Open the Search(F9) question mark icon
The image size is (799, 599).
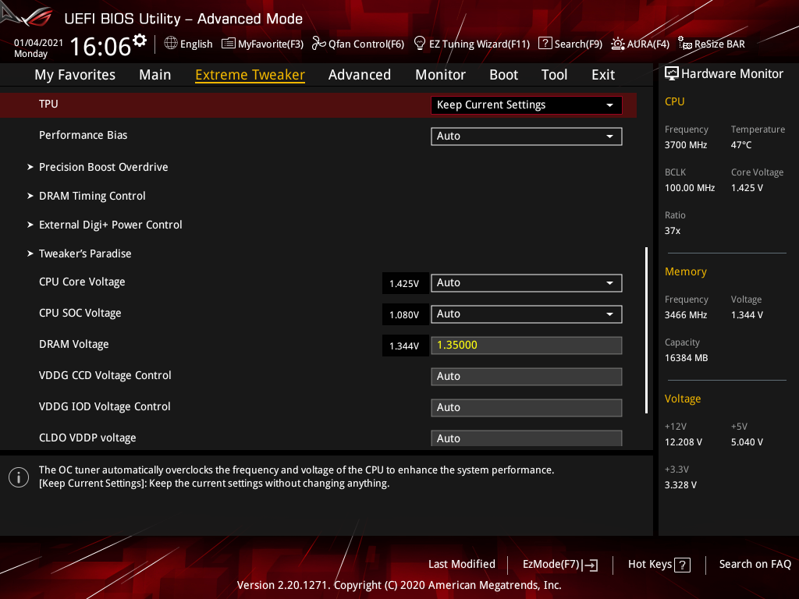(x=545, y=44)
